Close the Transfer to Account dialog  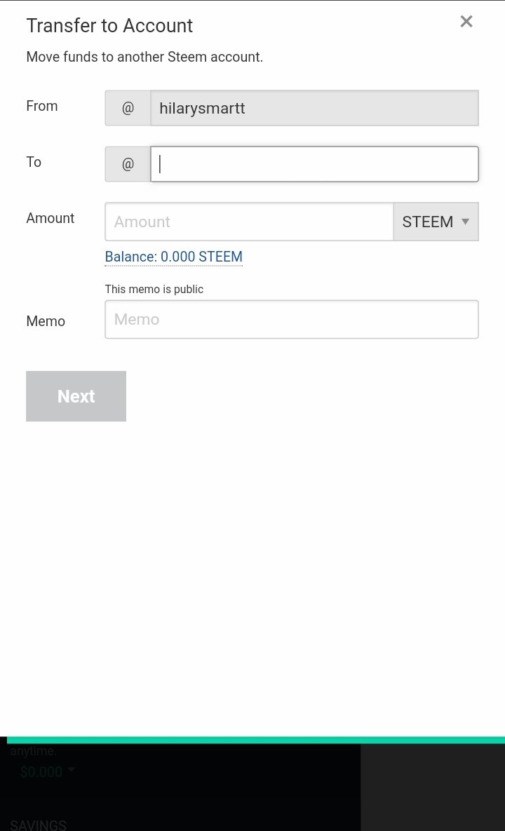466,22
